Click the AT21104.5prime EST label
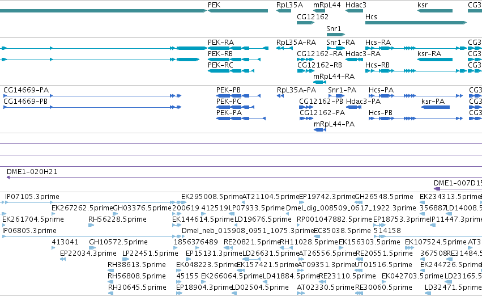 click(x=271, y=197)
